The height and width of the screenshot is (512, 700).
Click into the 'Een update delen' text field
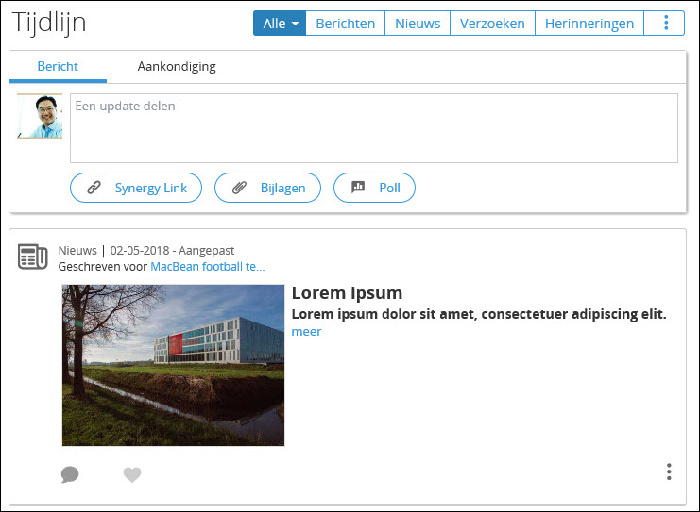point(373,128)
